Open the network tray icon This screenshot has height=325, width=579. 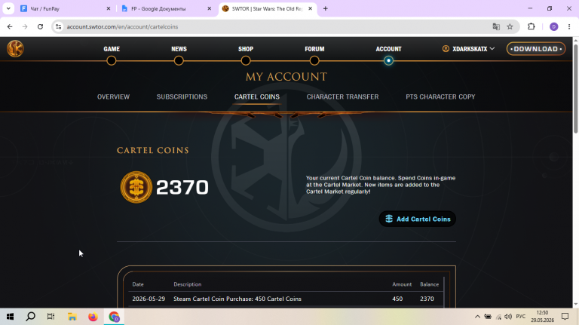coord(498,317)
